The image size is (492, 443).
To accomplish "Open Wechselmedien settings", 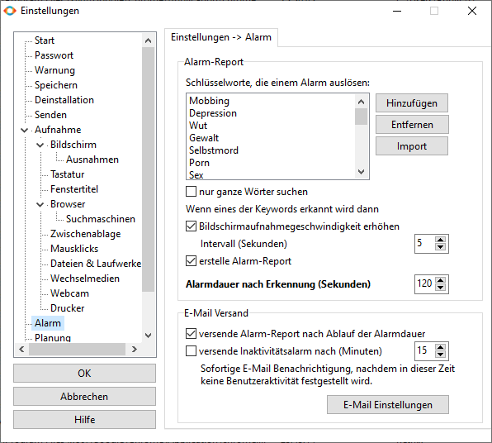I will pos(85,279).
